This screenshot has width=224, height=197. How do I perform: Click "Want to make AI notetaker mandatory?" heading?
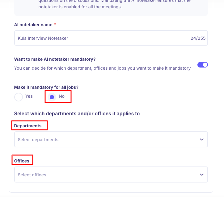[55, 59]
